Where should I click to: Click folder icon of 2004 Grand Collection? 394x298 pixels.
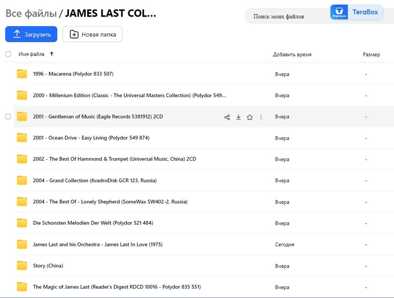pos(22,180)
